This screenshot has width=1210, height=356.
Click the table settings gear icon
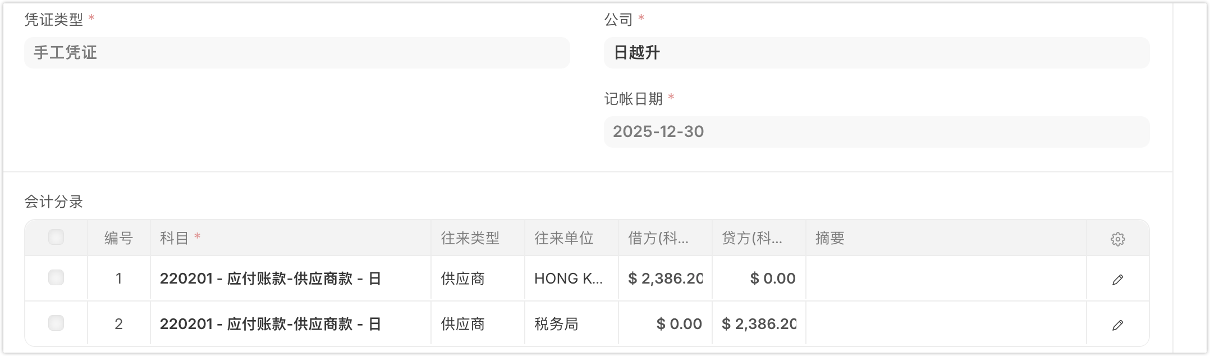pos(1117,239)
